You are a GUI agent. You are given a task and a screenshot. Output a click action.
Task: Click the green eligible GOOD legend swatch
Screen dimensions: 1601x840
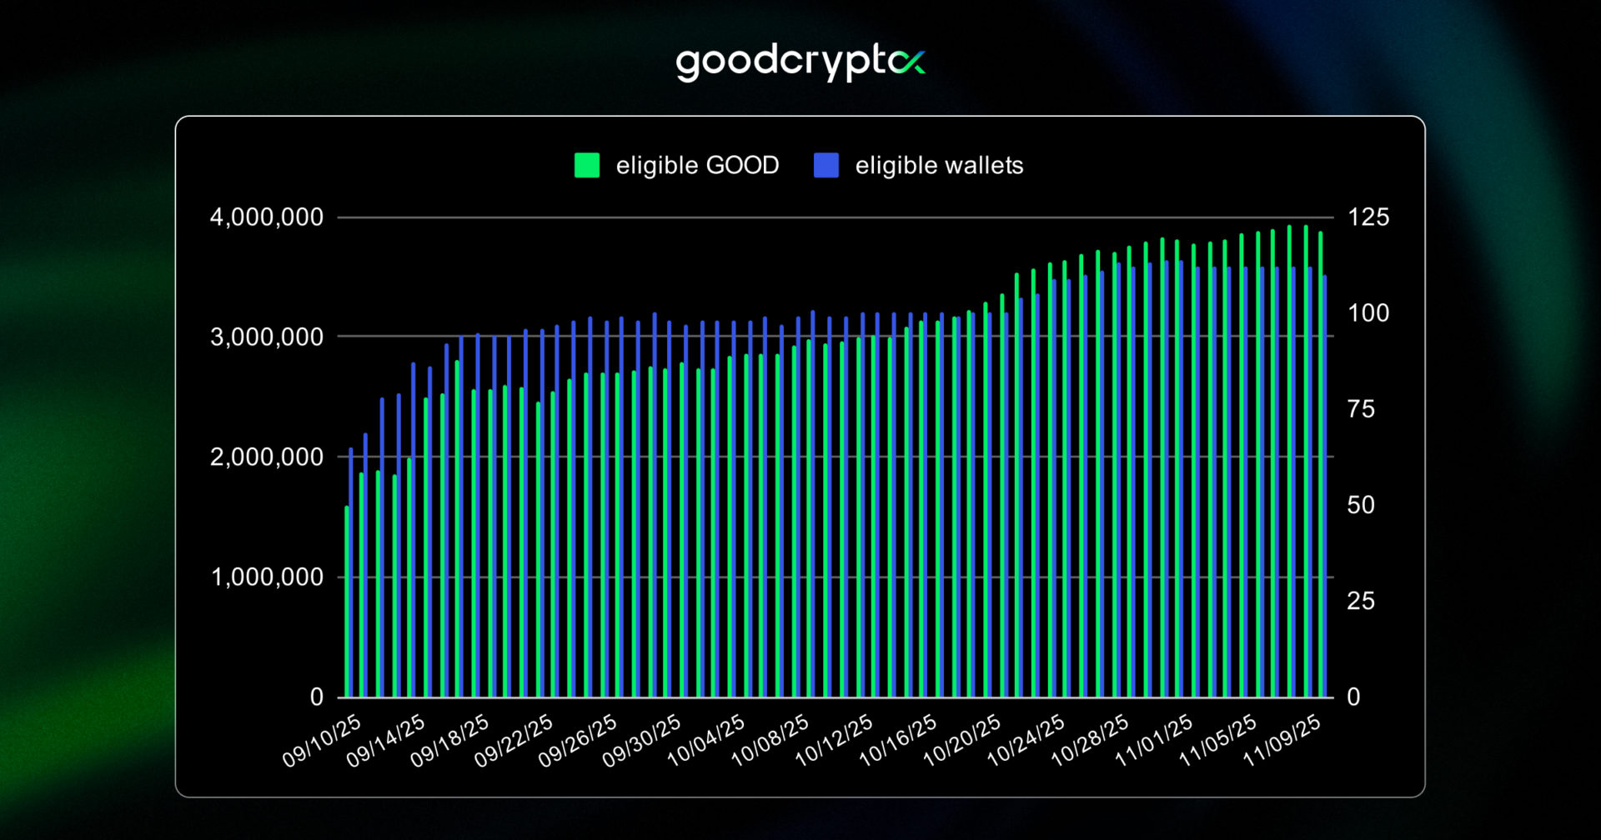click(x=587, y=165)
